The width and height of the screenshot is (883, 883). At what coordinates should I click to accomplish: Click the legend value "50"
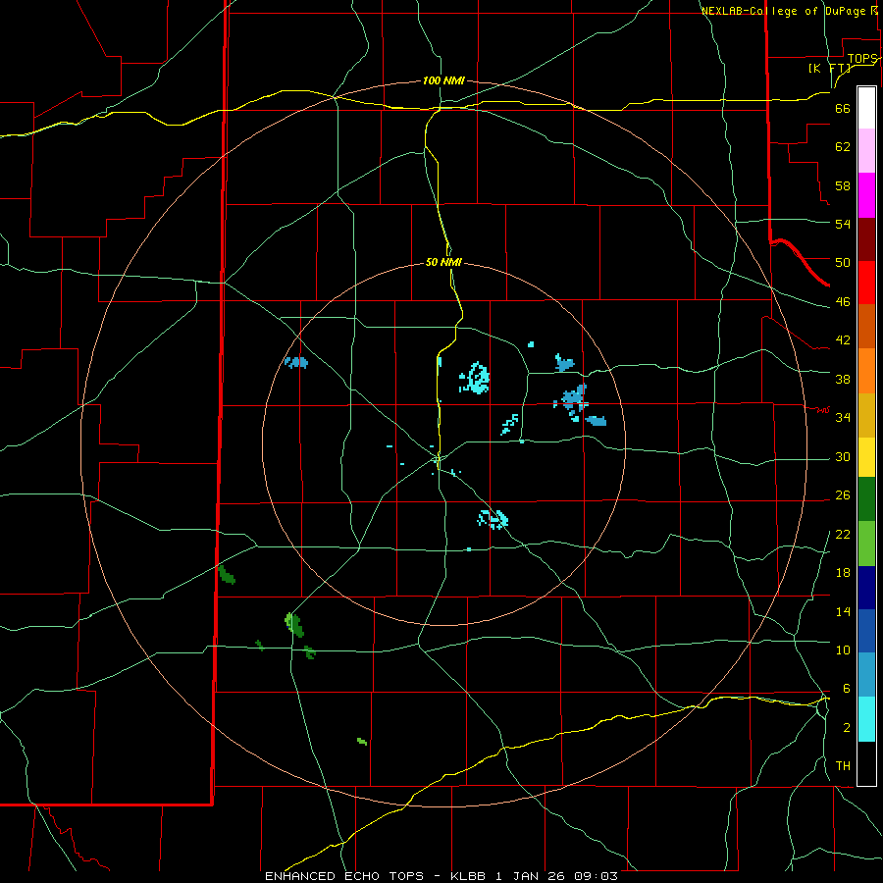point(843,263)
